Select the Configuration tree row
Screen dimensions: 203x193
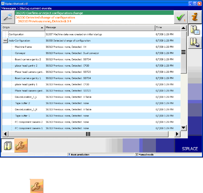click(x=91, y=34)
